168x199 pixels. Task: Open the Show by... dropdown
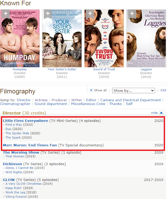[134, 90]
